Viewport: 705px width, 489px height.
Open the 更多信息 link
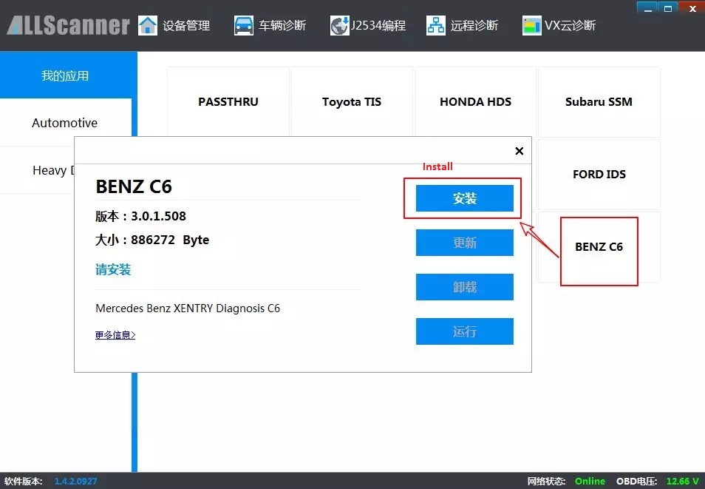115,335
